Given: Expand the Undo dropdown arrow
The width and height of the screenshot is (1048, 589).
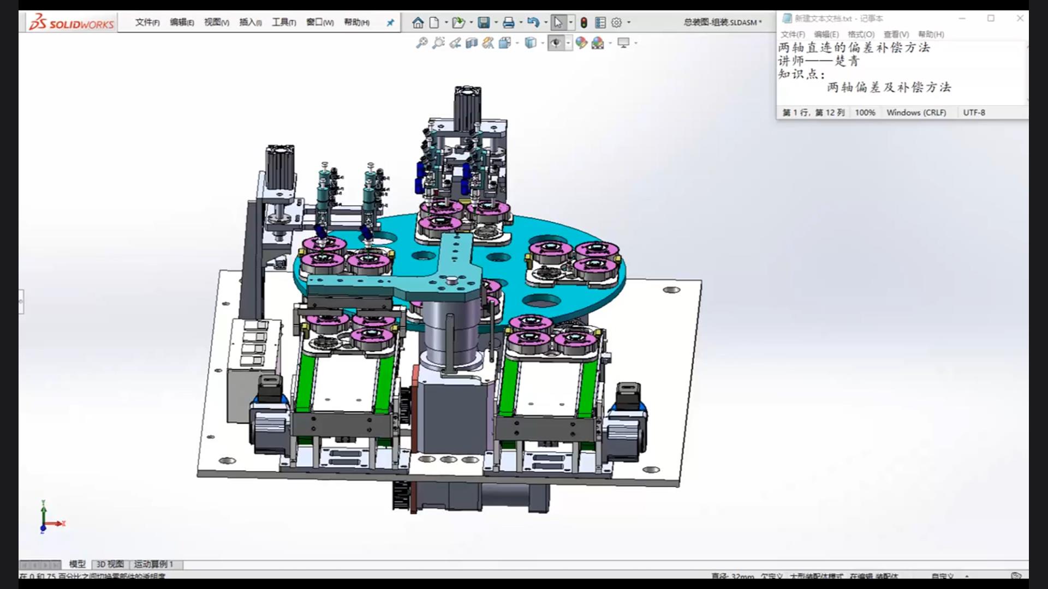Looking at the screenshot, I should tap(546, 22).
